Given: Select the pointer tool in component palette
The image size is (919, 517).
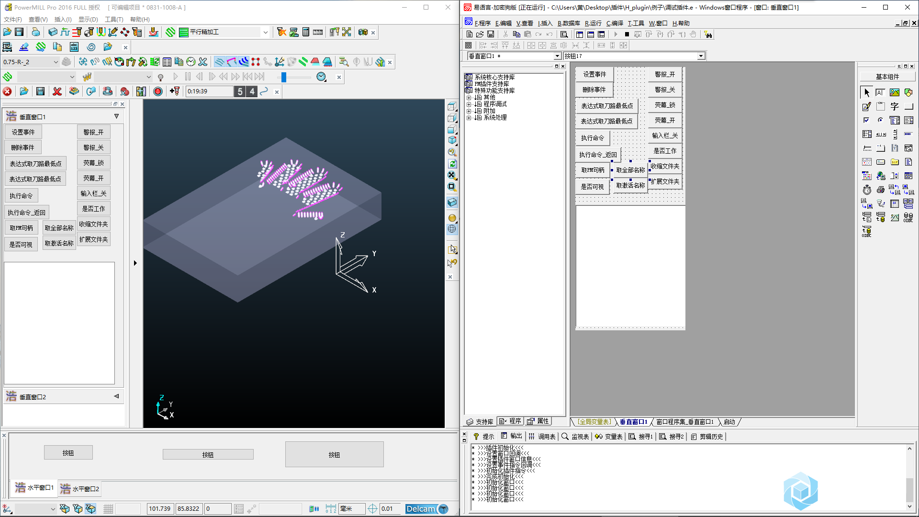Looking at the screenshot, I should tap(867, 92).
